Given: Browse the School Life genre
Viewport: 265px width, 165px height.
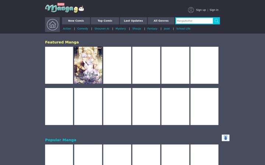Looking at the screenshot, I should pyautogui.click(x=183, y=29).
